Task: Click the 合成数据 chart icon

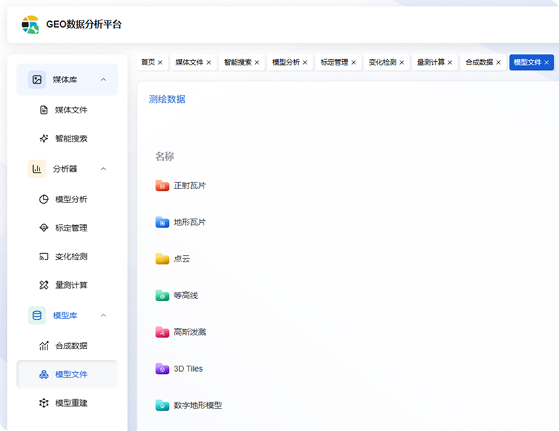Action: point(44,345)
